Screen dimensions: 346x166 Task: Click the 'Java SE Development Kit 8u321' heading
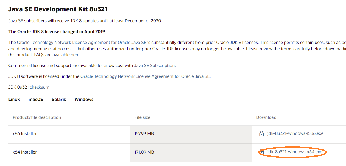tap(58, 9)
